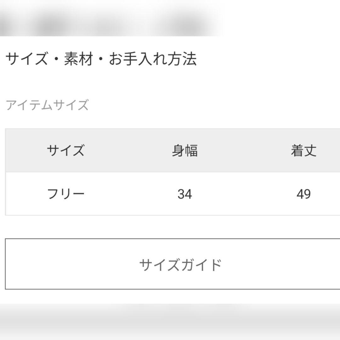Screen dimensions: 340x340
Task: Click the 着丈 column header
Action: coord(303,151)
